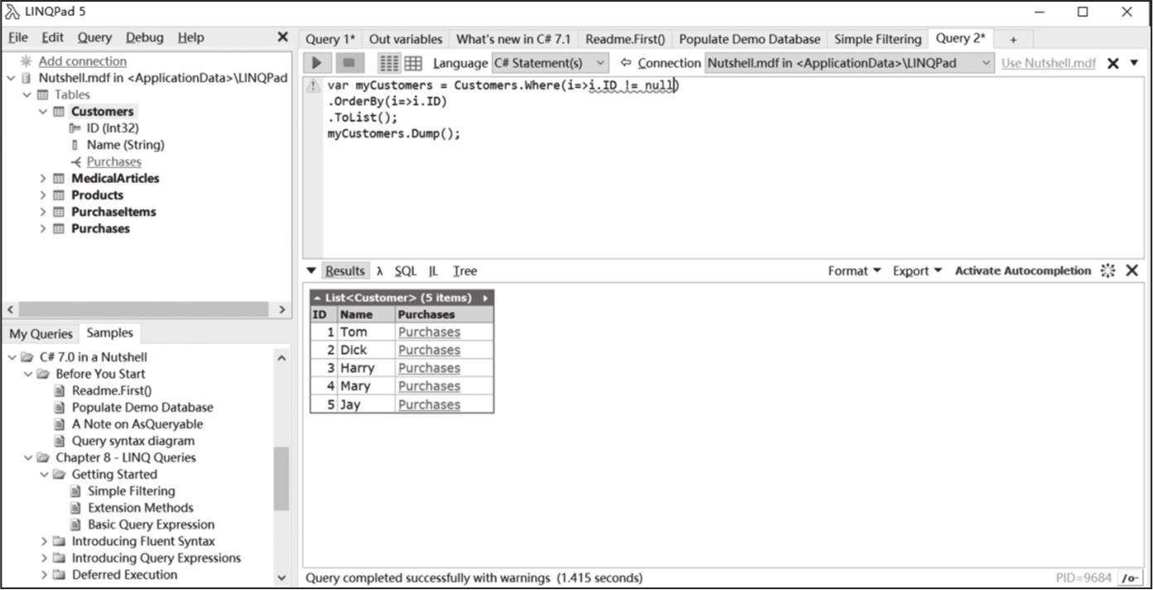
Task: Expand the Deferred Execution folder
Action: pyautogui.click(x=44, y=575)
